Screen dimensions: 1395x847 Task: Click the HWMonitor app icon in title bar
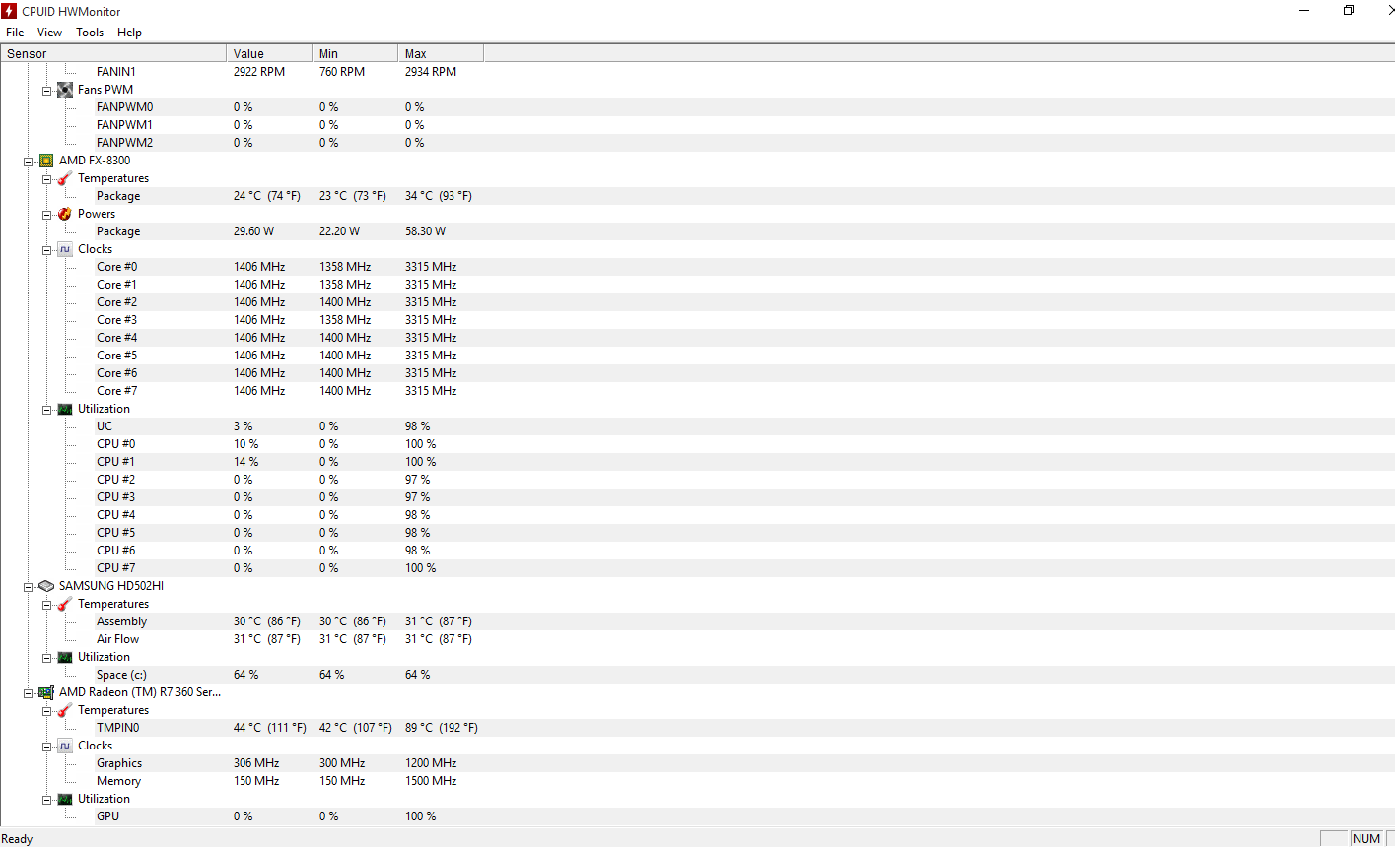(9, 11)
